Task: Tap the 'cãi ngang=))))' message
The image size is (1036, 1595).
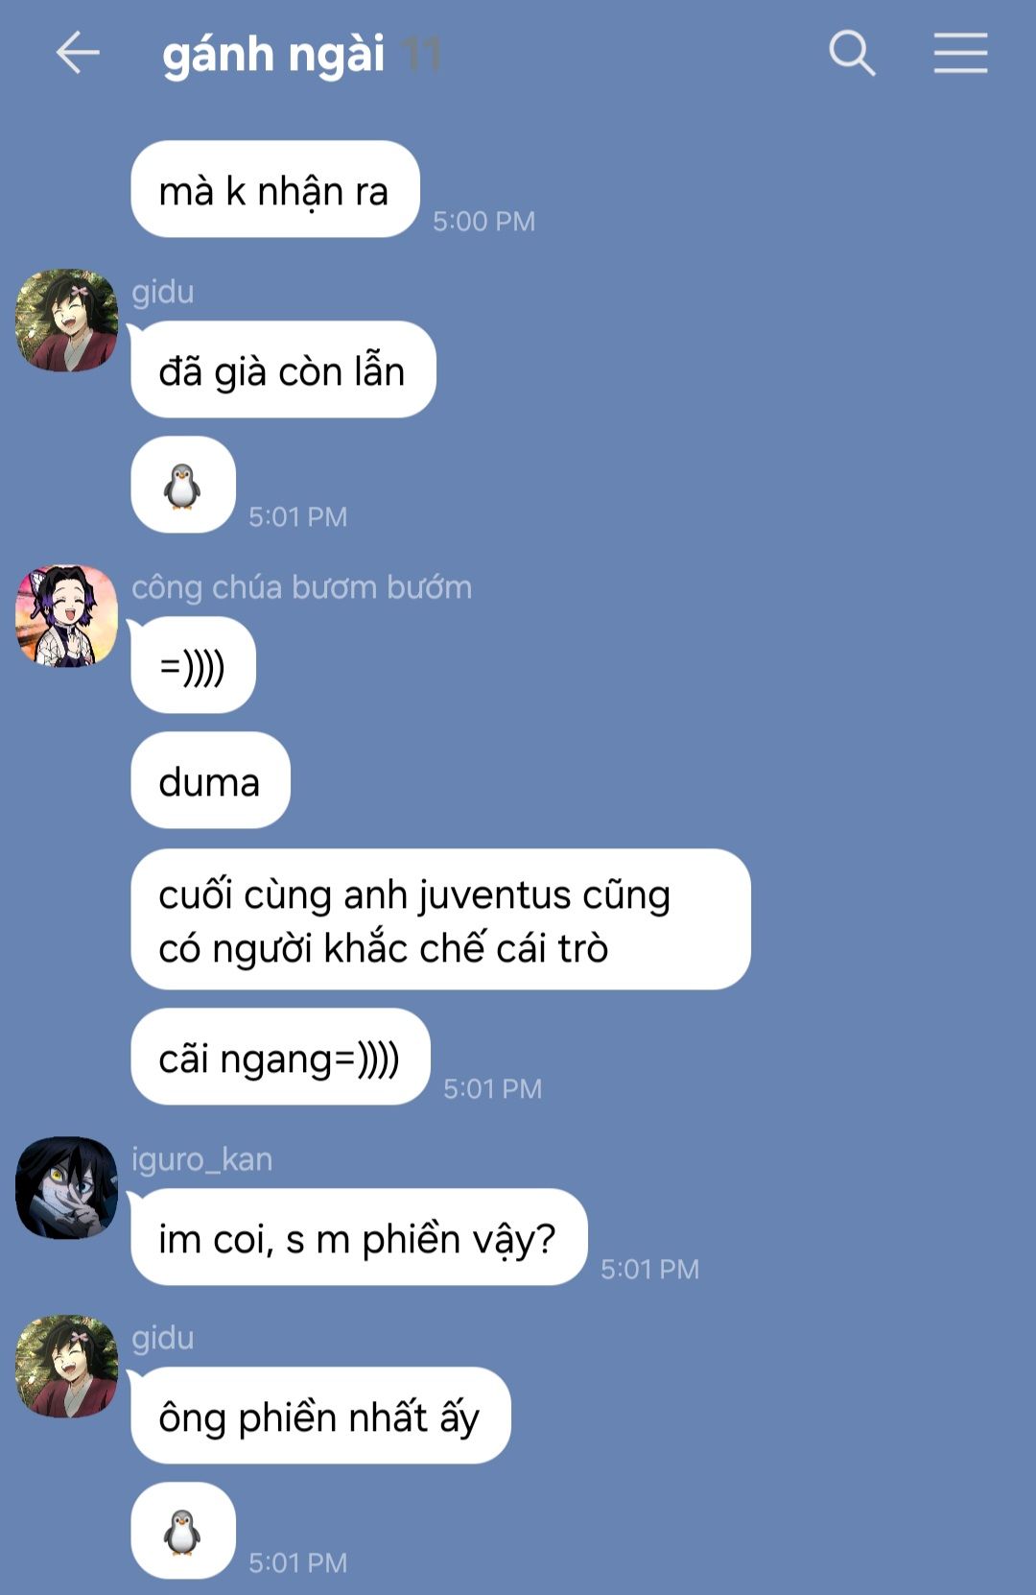Action: tap(280, 1057)
